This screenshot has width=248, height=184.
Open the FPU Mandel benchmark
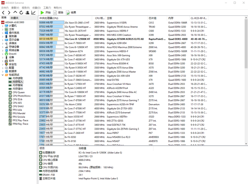pyautogui.click(x=17, y=113)
